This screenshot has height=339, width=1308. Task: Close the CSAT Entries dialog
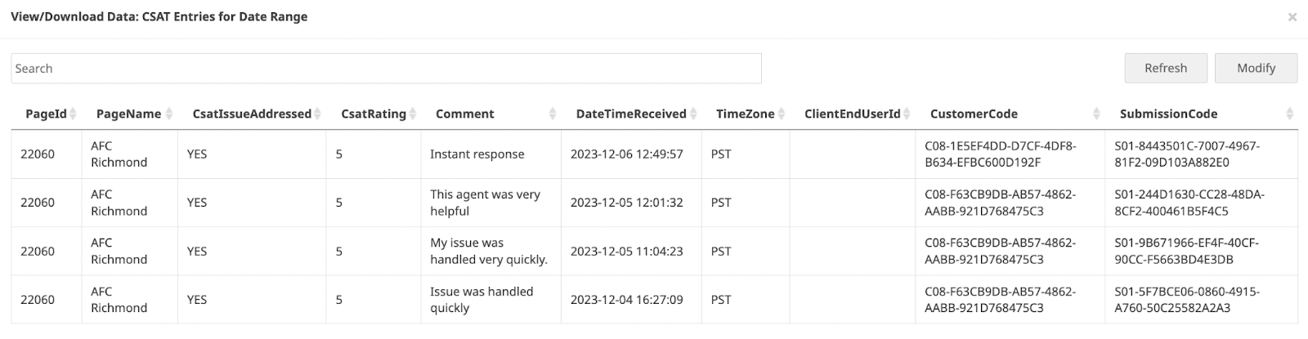pyautogui.click(x=1292, y=17)
